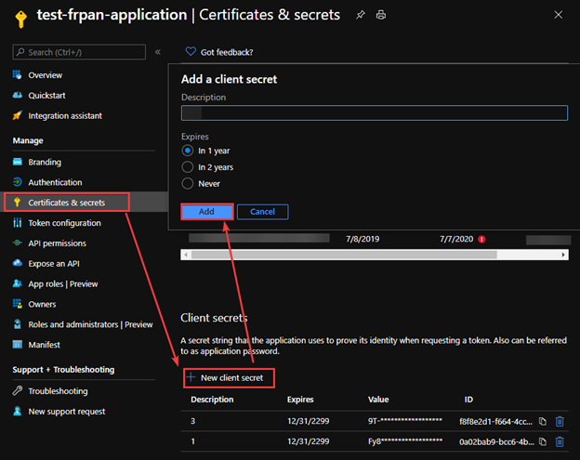Click the Expires column header
Screen dimensions: 580x460
[x=300, y=400]
